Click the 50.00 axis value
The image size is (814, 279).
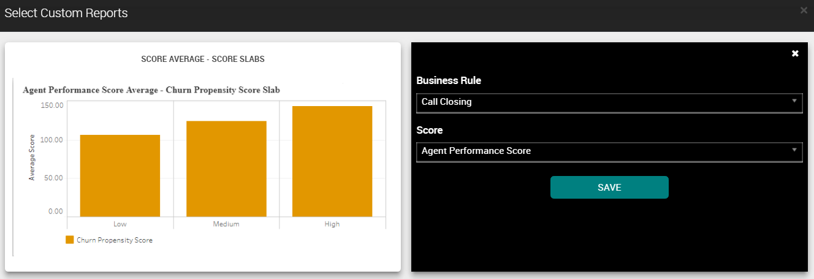[54, 178]
